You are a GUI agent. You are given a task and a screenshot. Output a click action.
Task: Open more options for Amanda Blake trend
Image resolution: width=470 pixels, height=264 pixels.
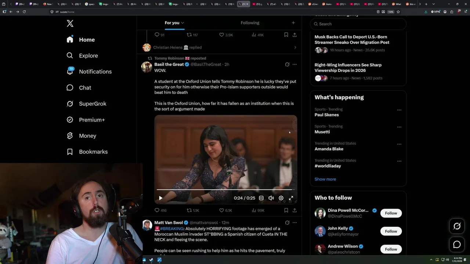coord(399,144)
